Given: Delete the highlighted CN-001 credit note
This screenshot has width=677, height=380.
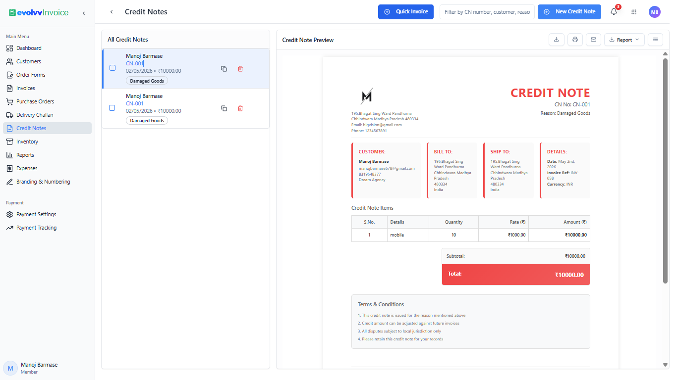Looking at the screenshot, I should pos(240,69).
